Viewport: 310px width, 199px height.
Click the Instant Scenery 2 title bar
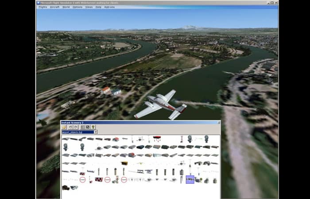140,122
